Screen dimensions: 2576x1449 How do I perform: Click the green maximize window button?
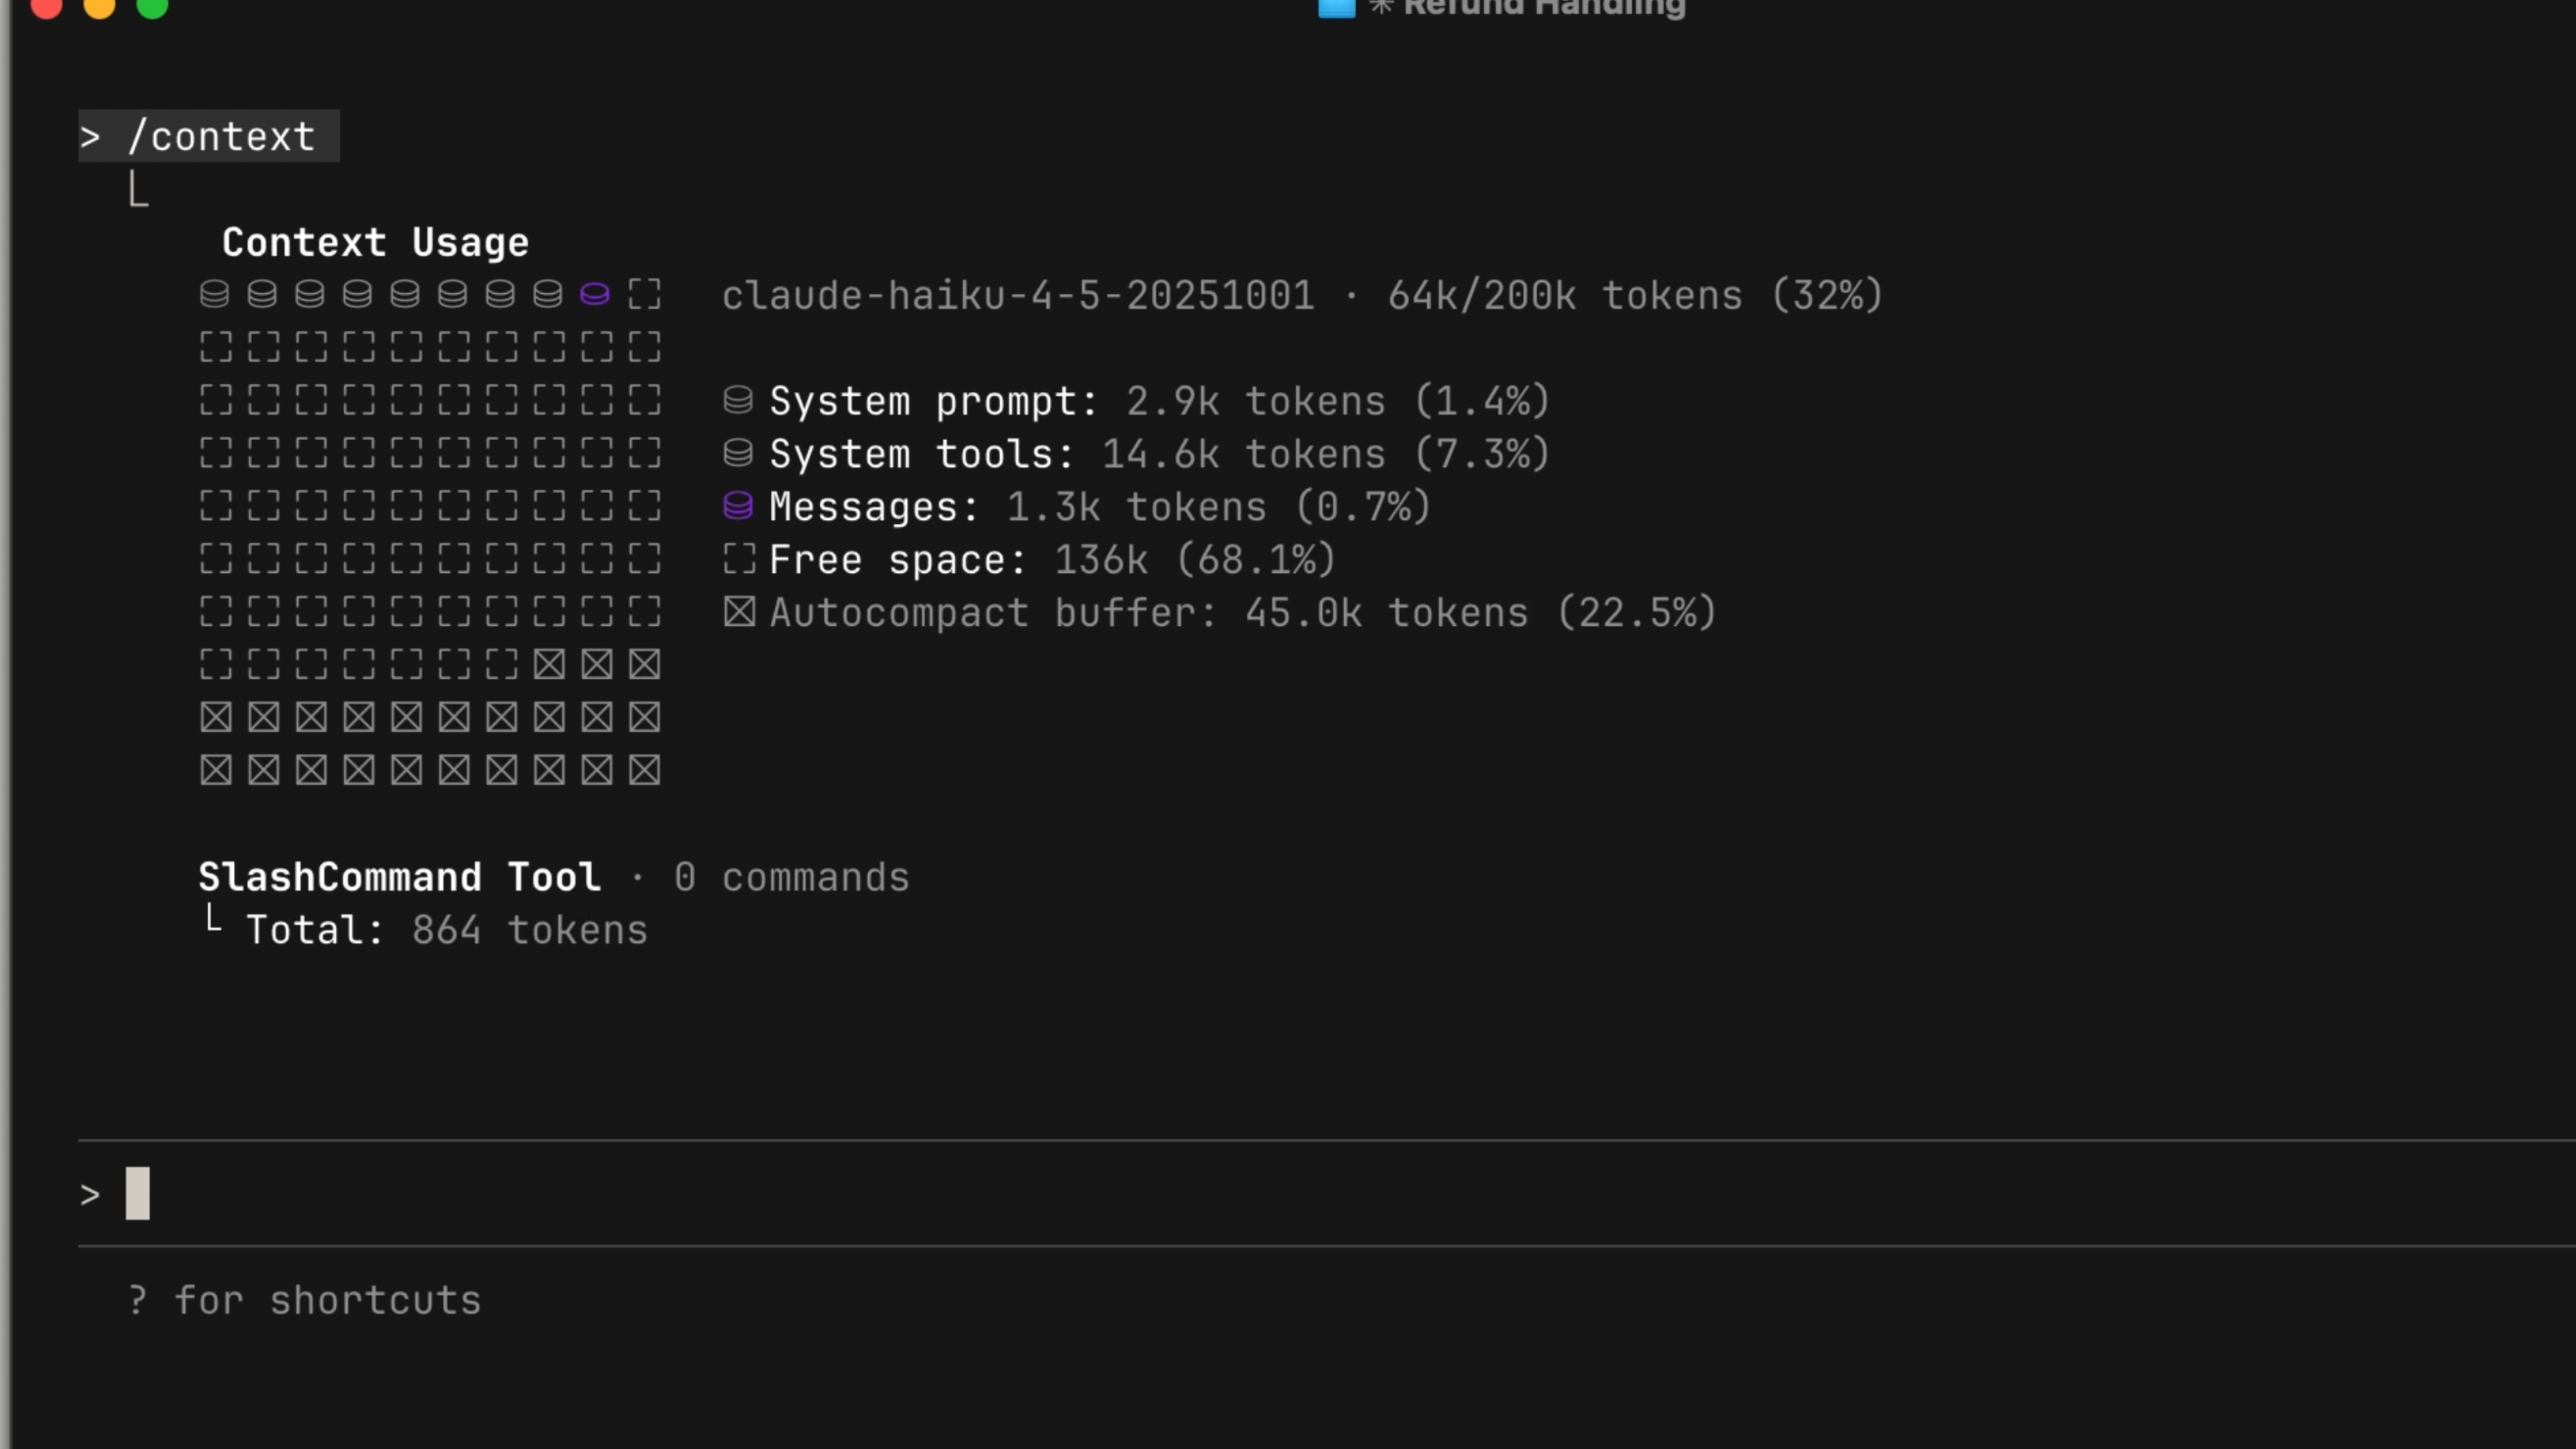tap(152, 7)
